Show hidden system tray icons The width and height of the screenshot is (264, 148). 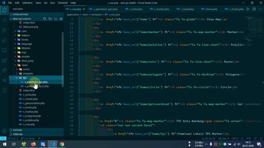(x=206, y=144)
